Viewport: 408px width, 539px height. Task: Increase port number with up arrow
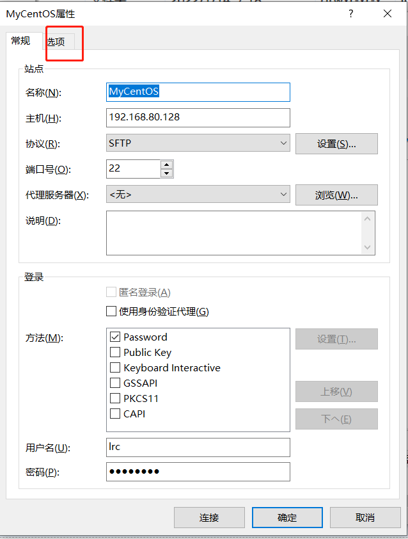(167, 165)
